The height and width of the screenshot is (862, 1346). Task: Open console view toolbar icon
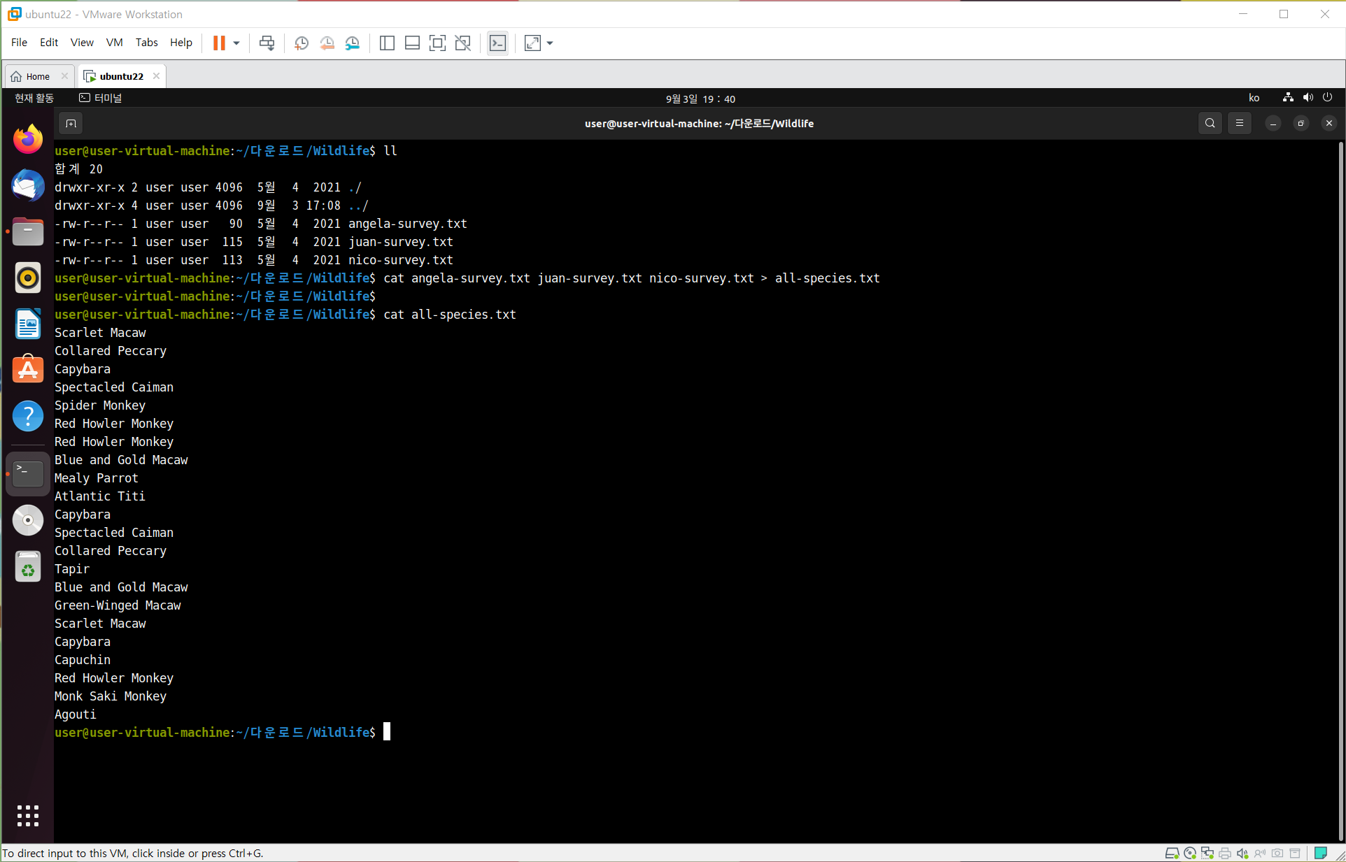pyautogui.click(x=497, y=43)
